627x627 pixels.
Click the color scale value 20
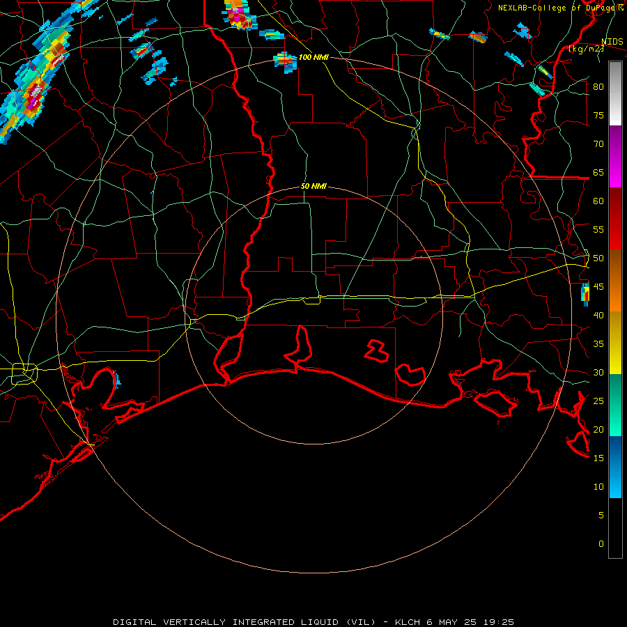[598, 429]
